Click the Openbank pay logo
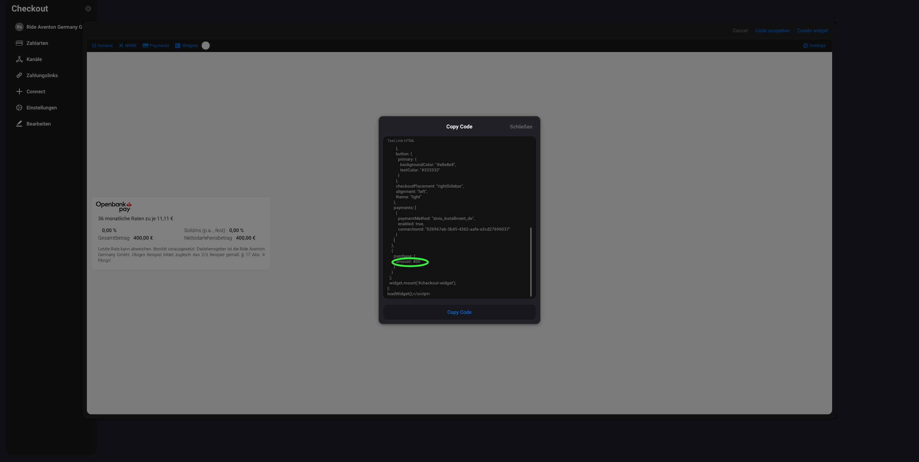 (114, 207)
